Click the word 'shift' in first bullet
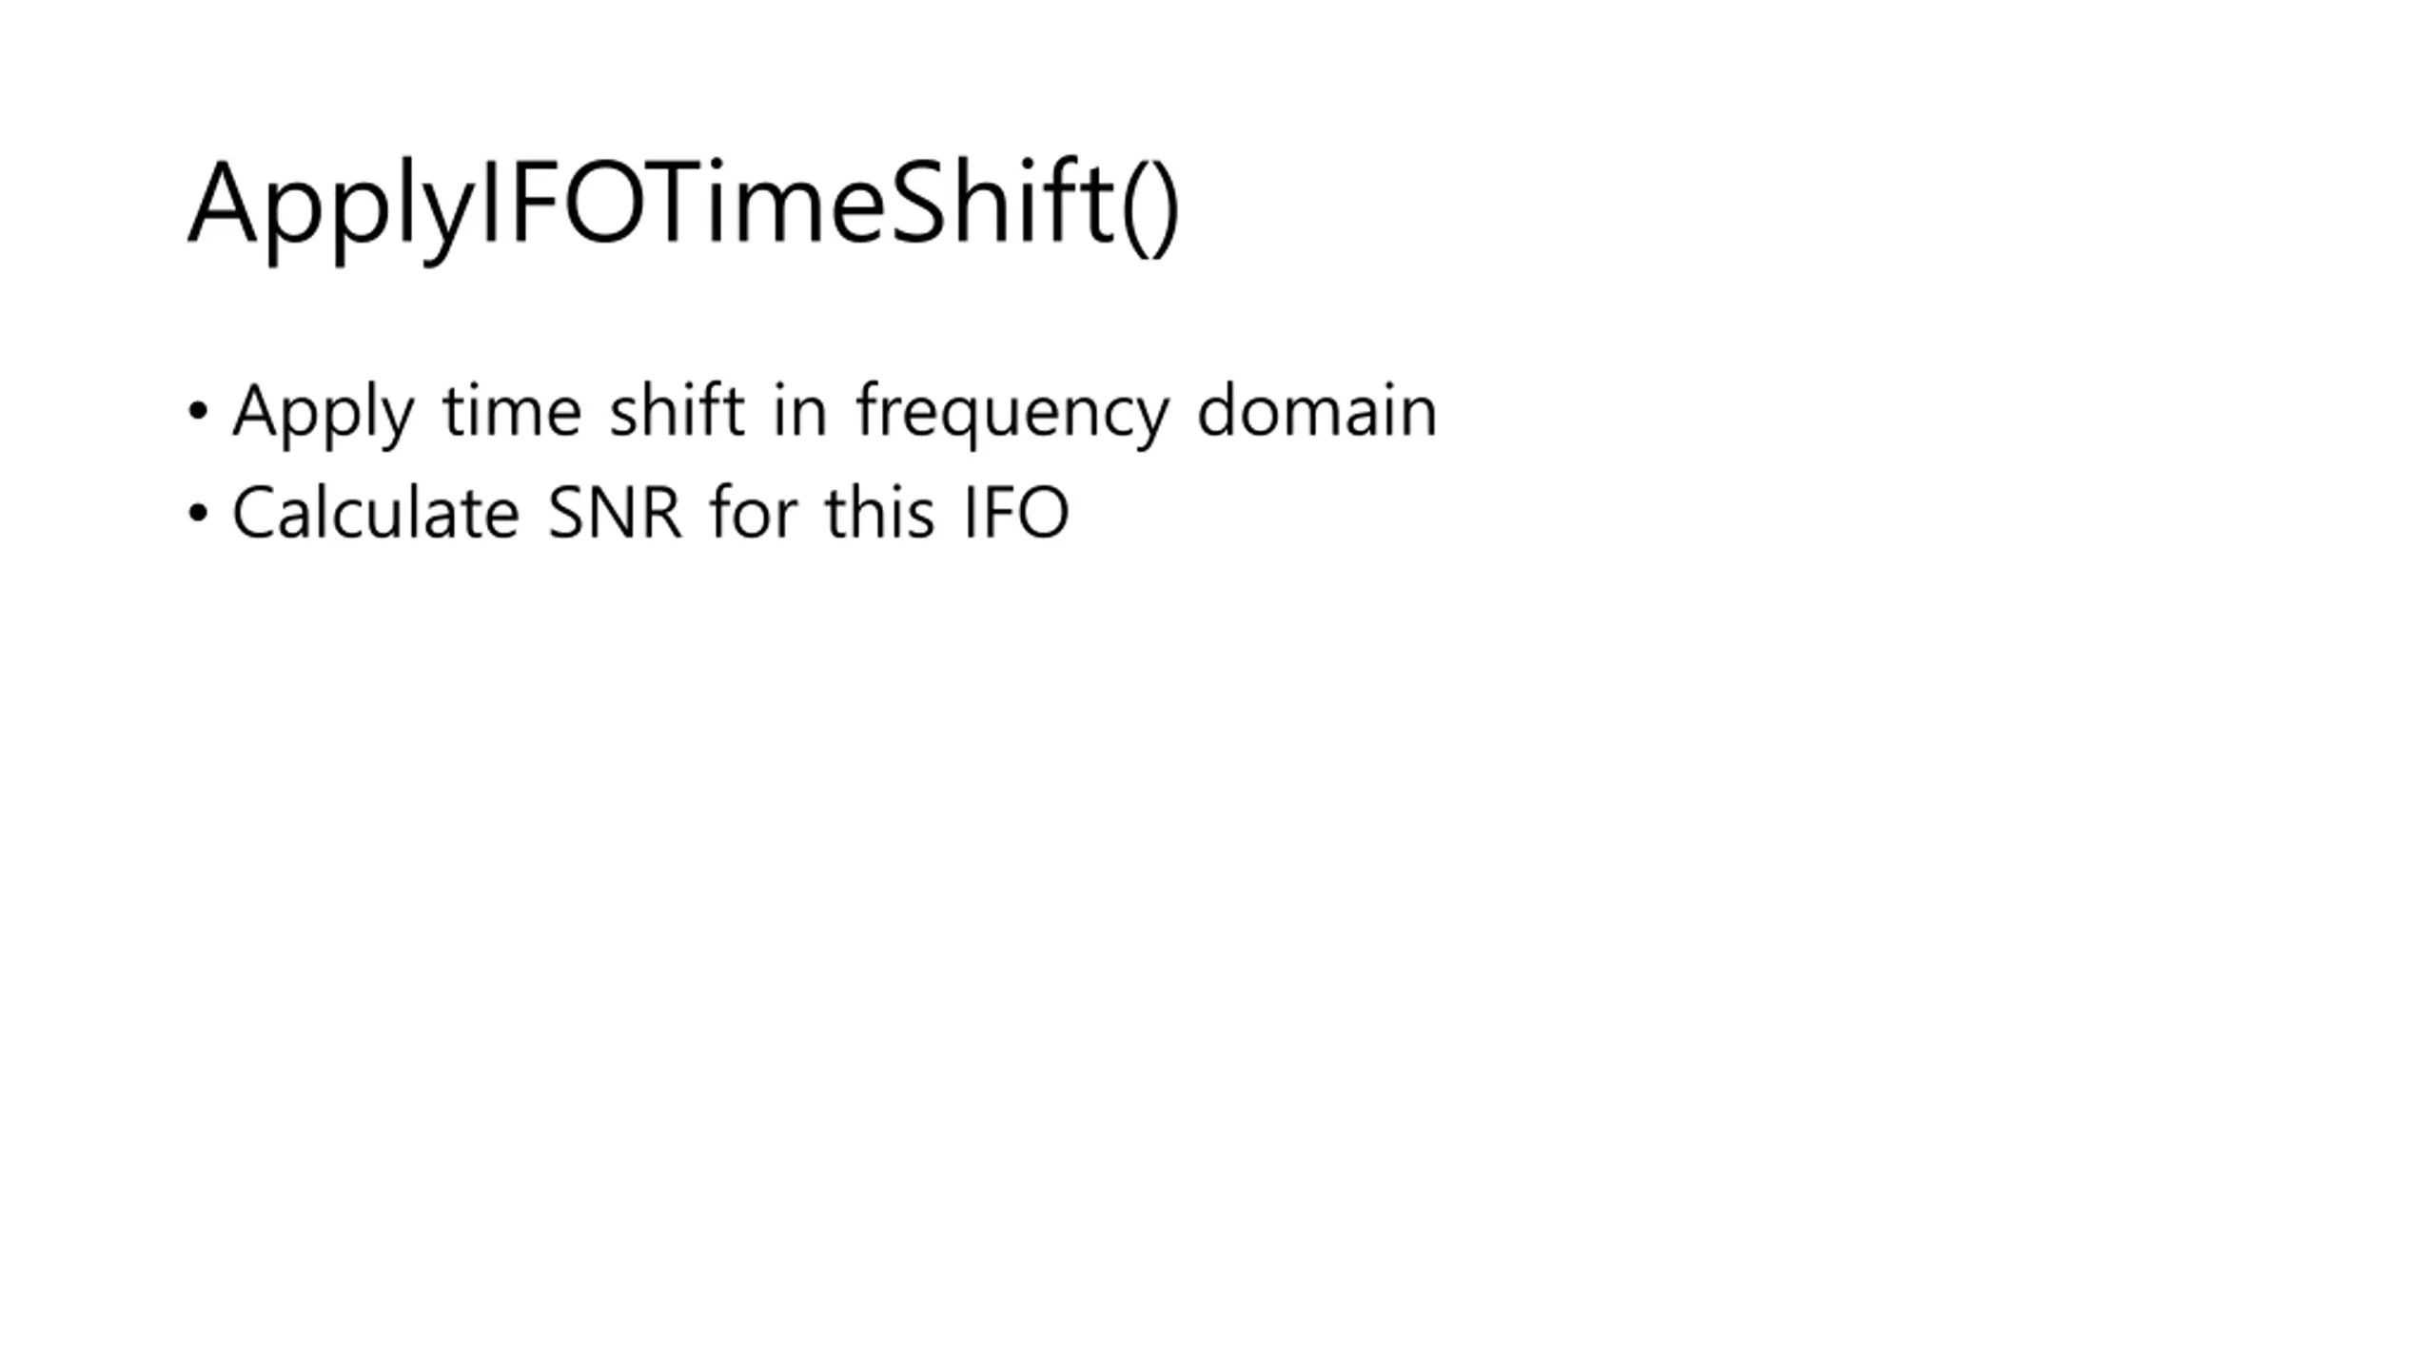 pos(677,409)
